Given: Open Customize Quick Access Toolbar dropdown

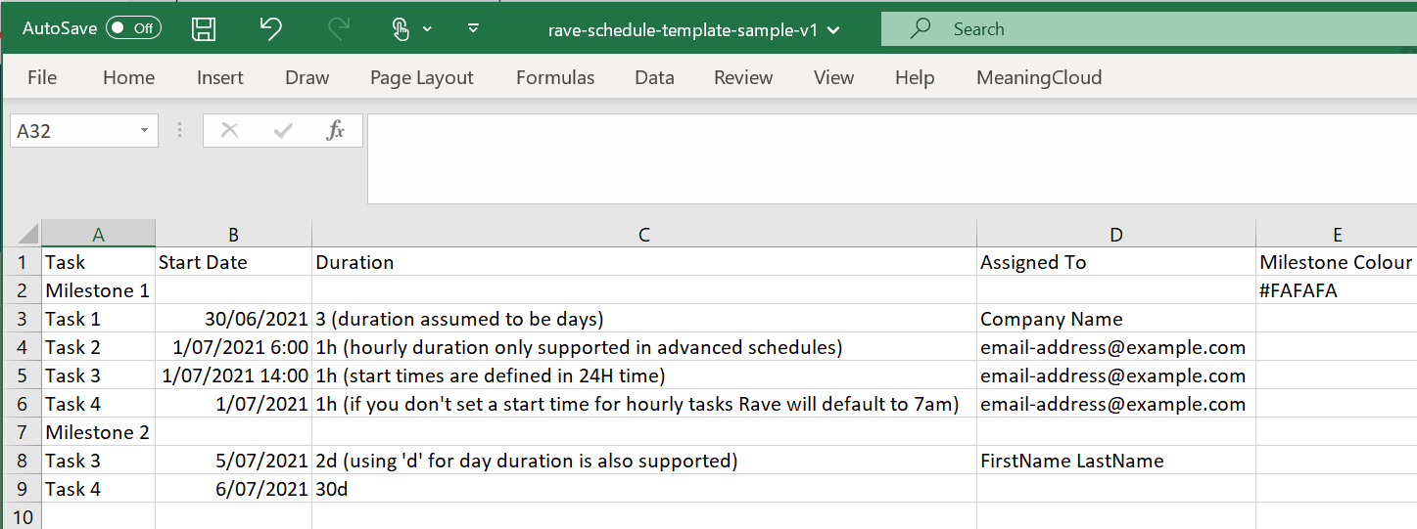Looking at the screenshot, I should click(x=473, y=28).
